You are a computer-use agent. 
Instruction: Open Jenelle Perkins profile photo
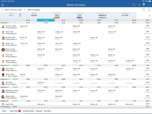3,50
